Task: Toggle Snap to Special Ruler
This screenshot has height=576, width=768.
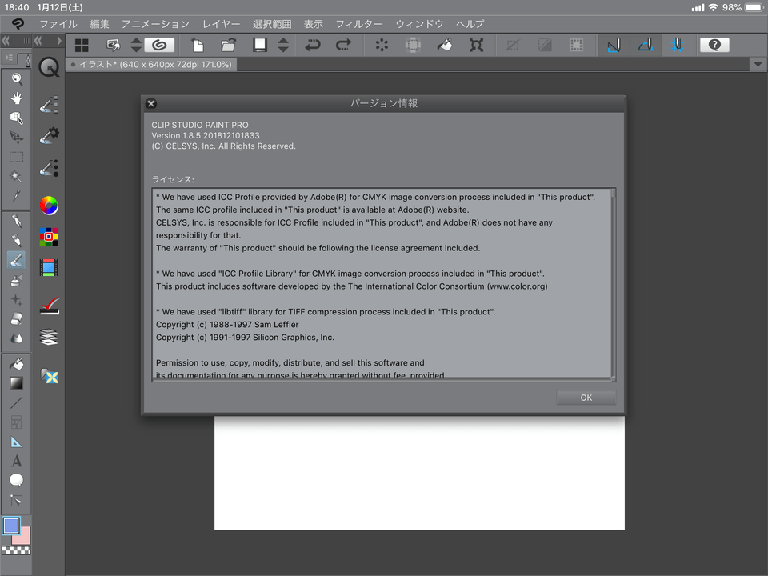Action: (x=645, y=45)
